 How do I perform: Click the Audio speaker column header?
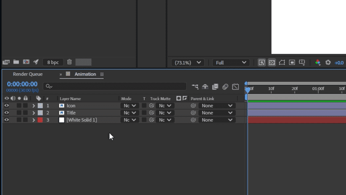coord(13,99)
